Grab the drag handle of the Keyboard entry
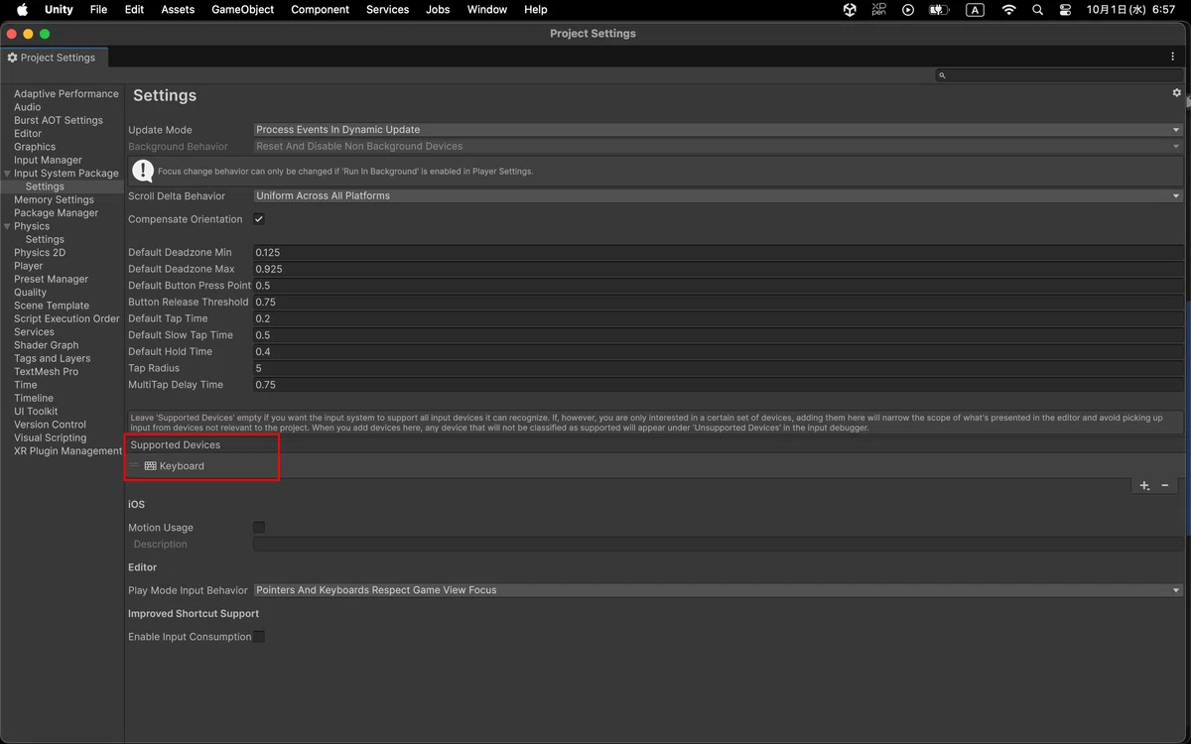The image size is (1191, 744). tap(135, 465)
